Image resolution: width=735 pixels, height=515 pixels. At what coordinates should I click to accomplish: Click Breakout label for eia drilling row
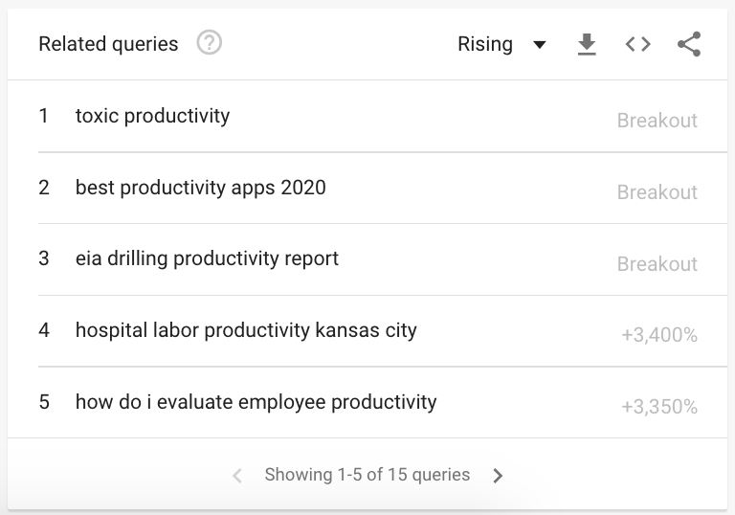coord(657,264)
